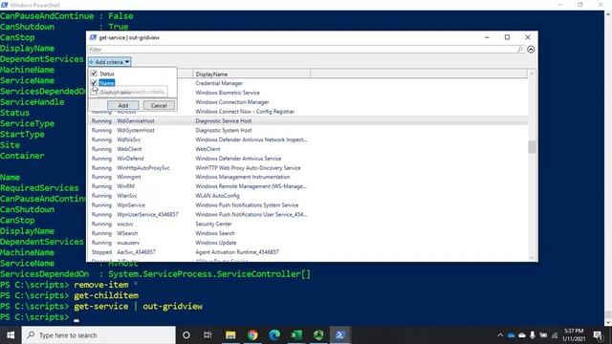Click the microphone tray icon
Screen dimensions: 612x344
click(533, 335)
